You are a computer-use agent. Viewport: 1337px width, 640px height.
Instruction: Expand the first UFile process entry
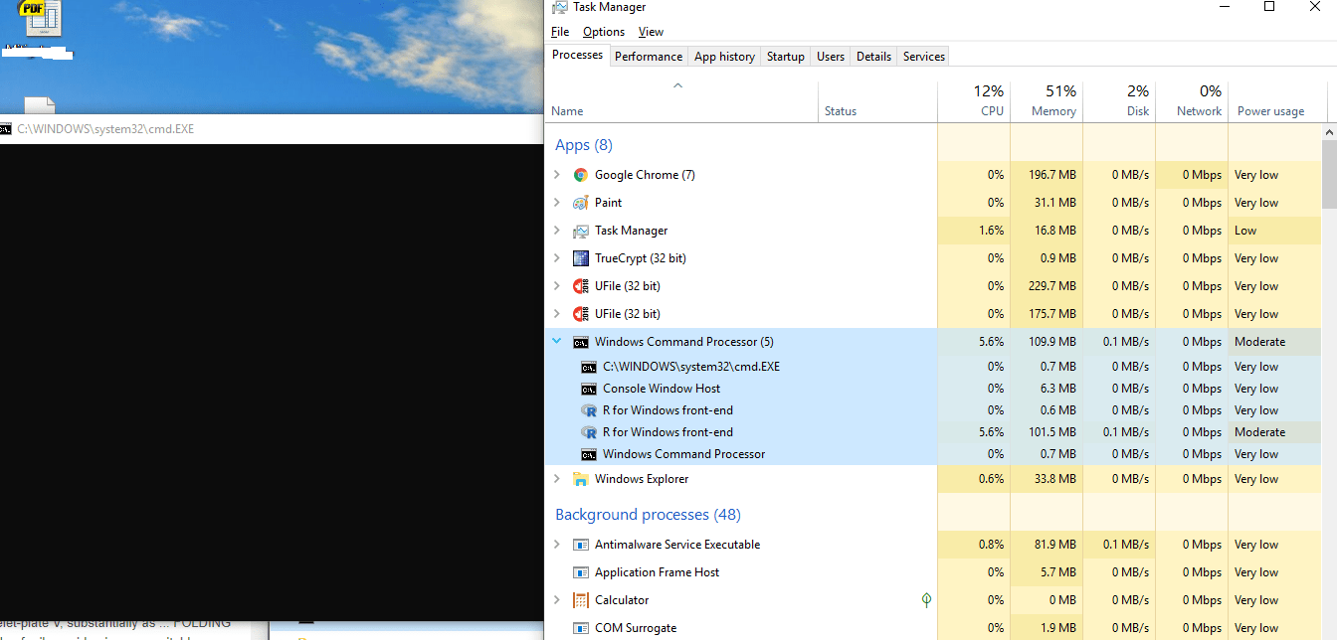coord(557,285)
